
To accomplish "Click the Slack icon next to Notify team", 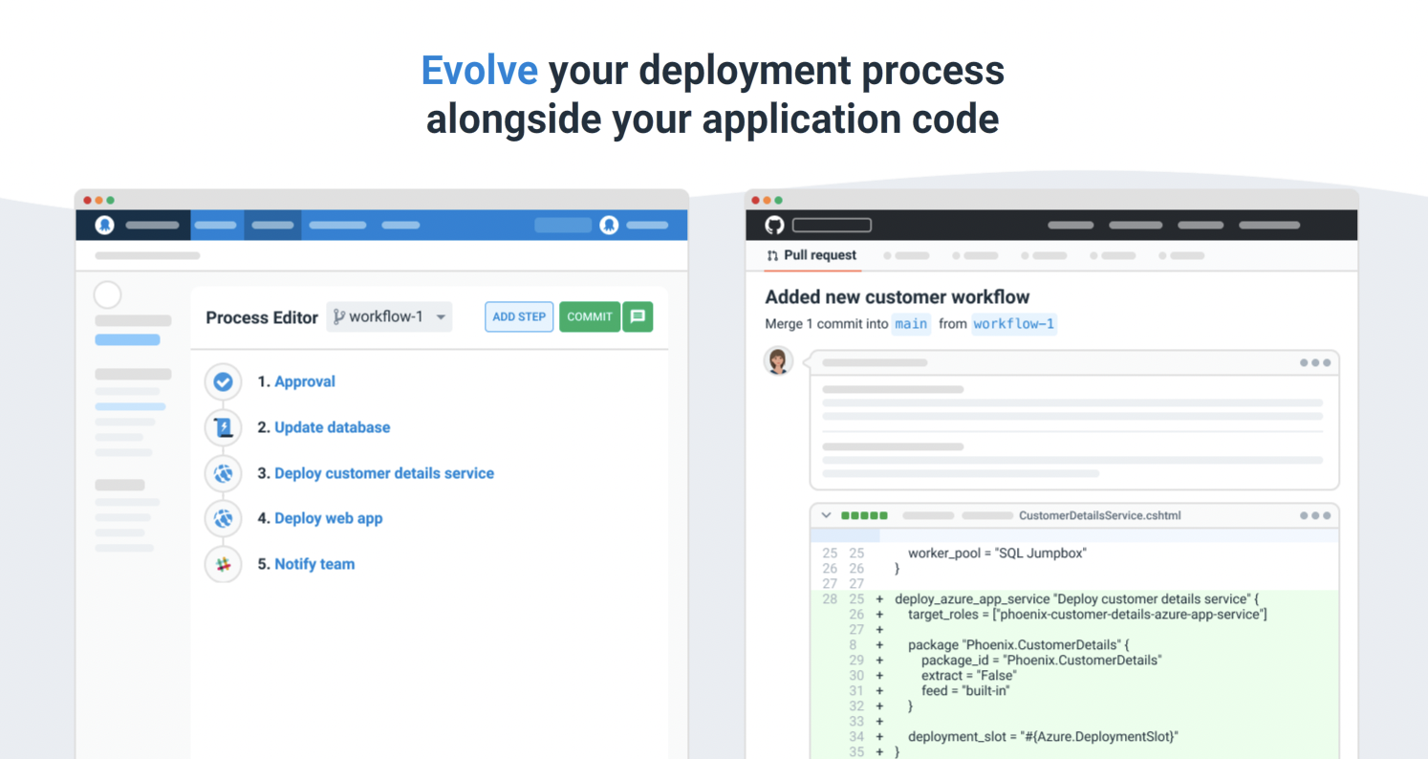I will tap(222, 564).
